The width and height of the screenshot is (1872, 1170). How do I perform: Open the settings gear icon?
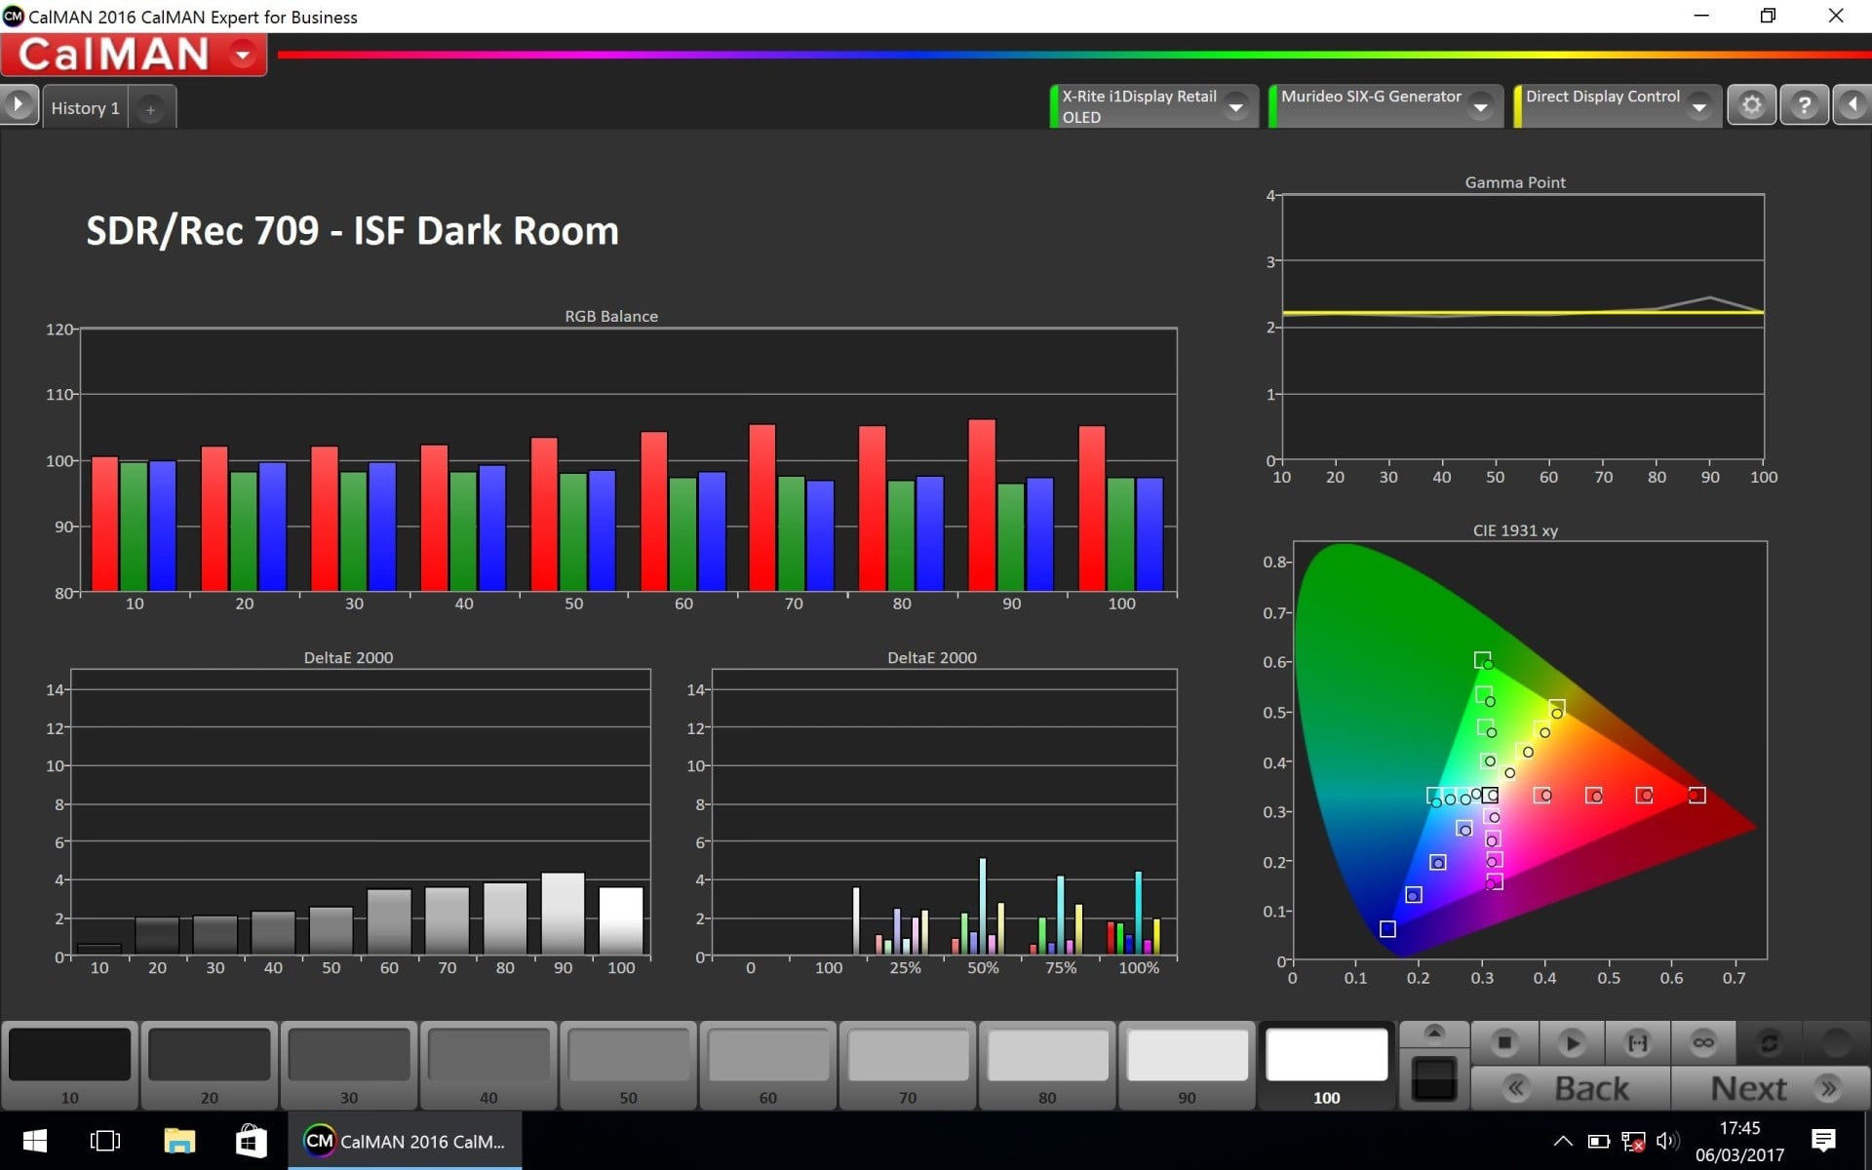coord(1751,105)
